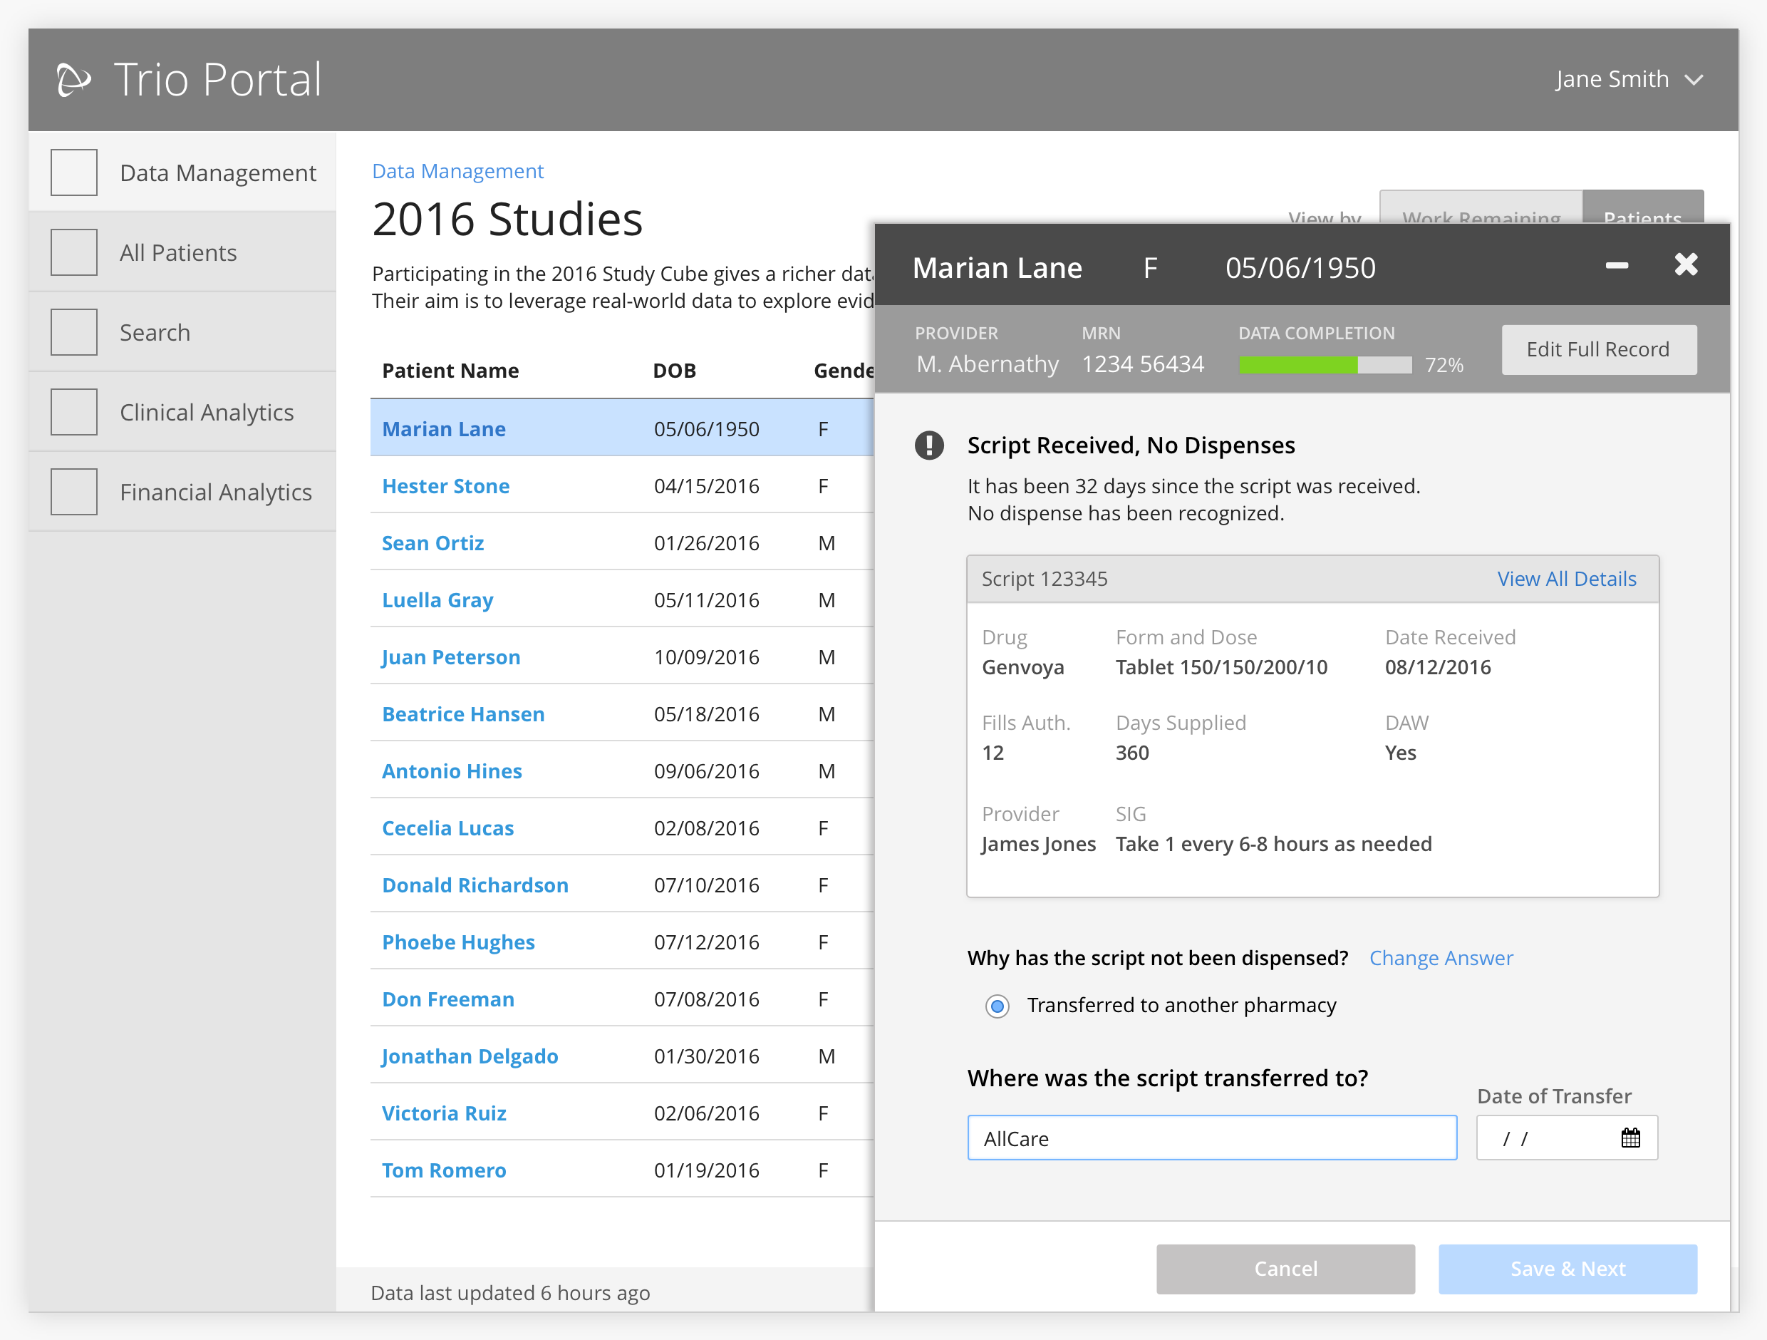Click the data completion progress bar
The image size is (1767, 1340).
click(x=1325, y=365)
